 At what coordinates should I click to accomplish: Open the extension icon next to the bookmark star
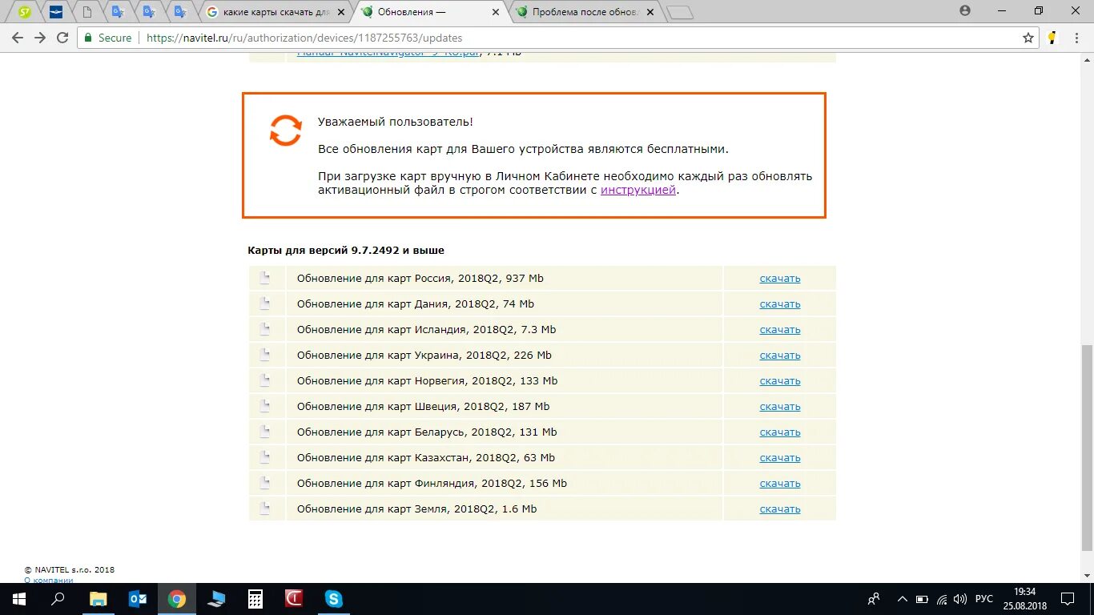(1052, 38)
